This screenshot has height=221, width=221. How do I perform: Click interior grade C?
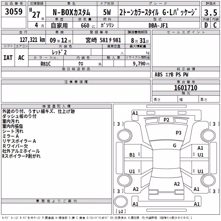pyautogui.click(x=215, y=25)
